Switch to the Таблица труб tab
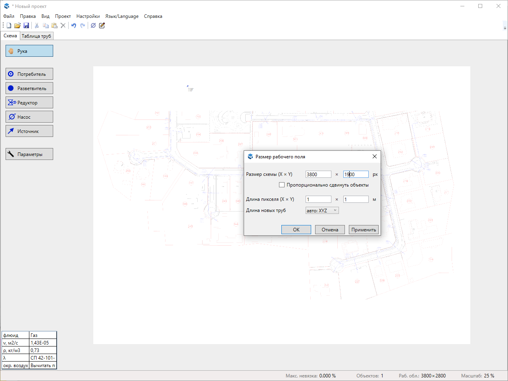 coord(37,36)
